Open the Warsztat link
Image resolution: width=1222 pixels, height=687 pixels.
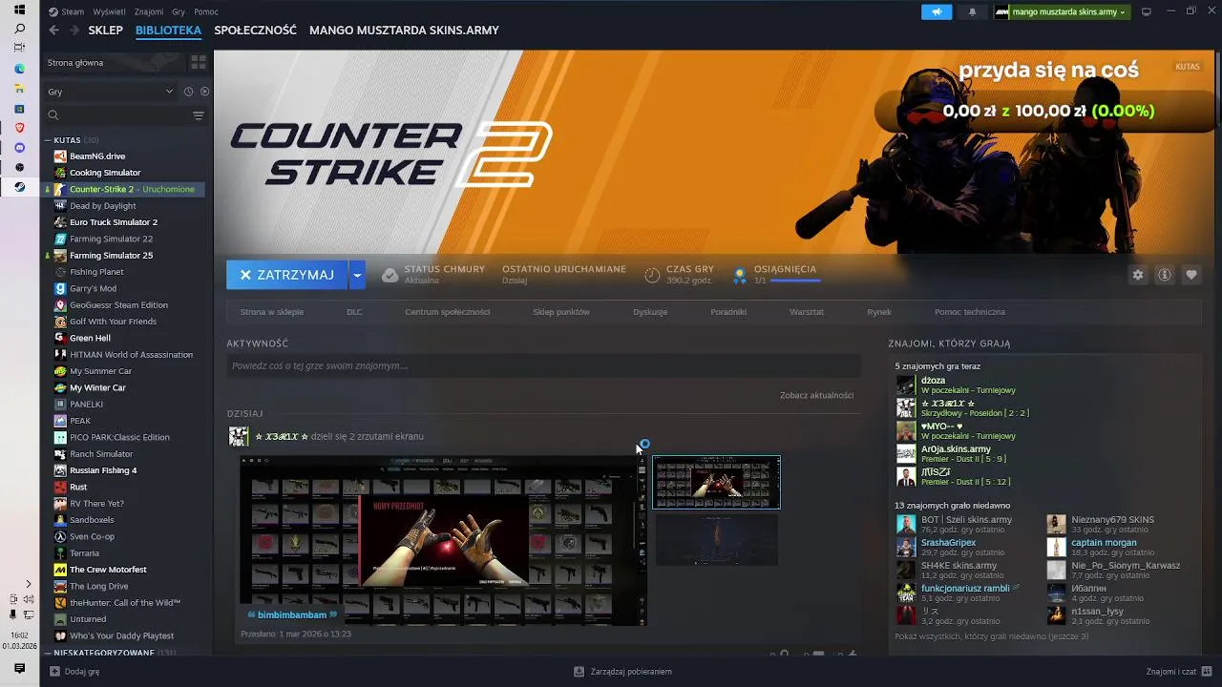point(807,312)
